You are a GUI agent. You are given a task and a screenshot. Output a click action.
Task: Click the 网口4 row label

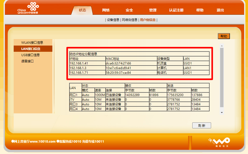tap(74, 109)
